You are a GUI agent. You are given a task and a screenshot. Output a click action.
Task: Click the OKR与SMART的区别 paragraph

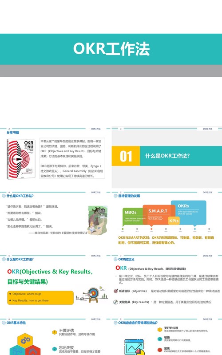(166, 240)
